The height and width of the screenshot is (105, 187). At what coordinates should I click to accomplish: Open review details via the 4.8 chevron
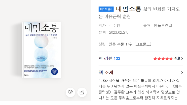(x=182, y=59)
